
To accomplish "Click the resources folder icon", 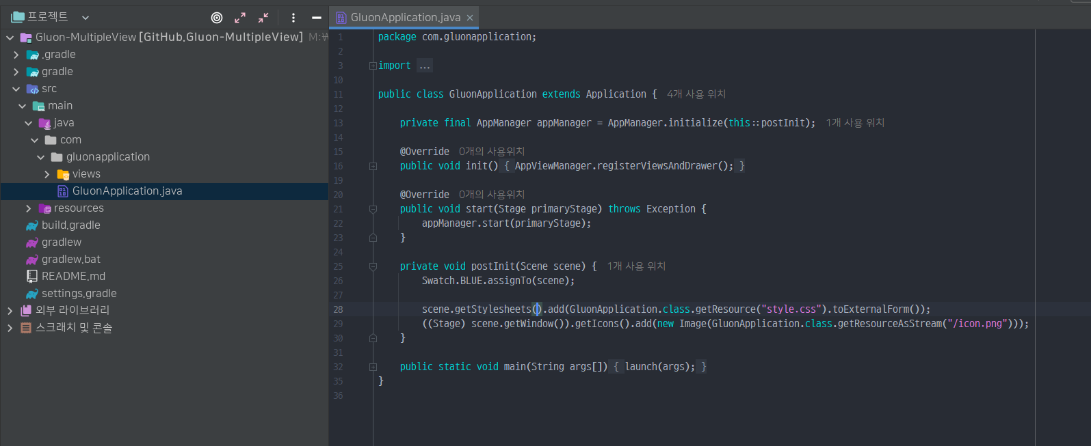I will 44,208.
